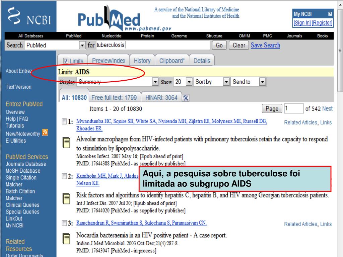Image resolution: width=343 pixels, height=257 pixels.
Task: Click the vertical scrollbar thumb
Action: click(x=340, y=50)
